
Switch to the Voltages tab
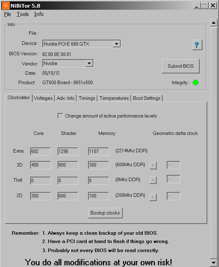coord(43,98)
